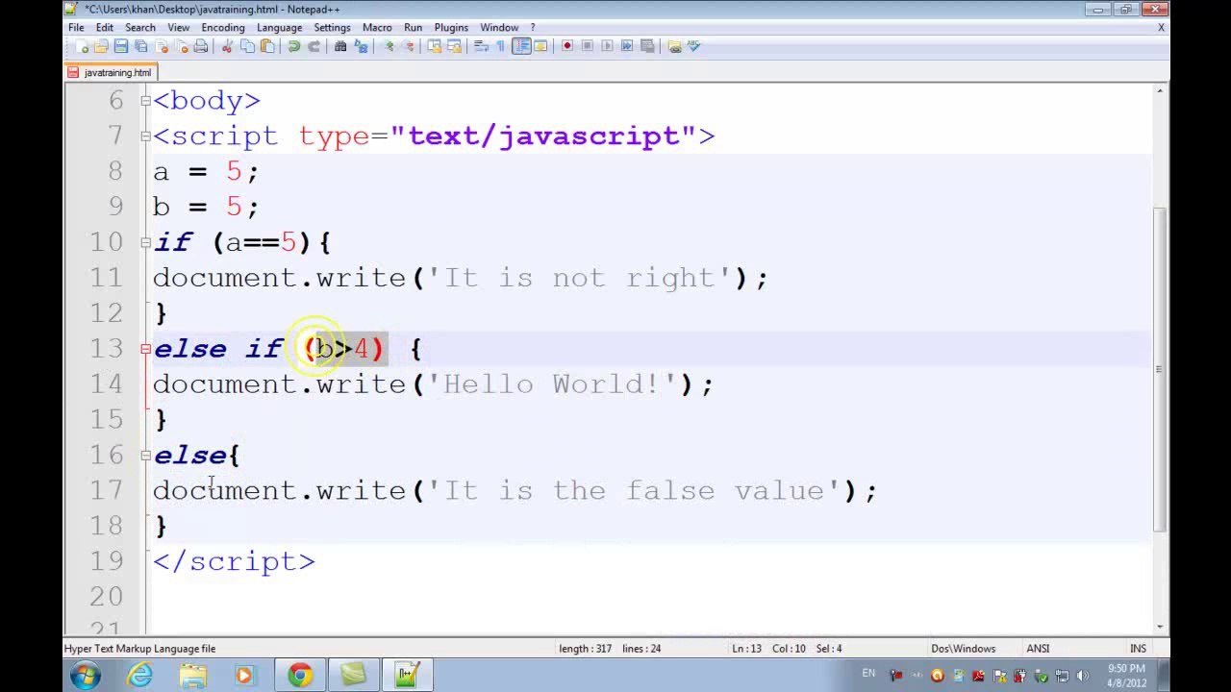Viewport: 1231px width, 692px height.
Task: Collapse the script fold marker on line 7
Action: point(146,136)
